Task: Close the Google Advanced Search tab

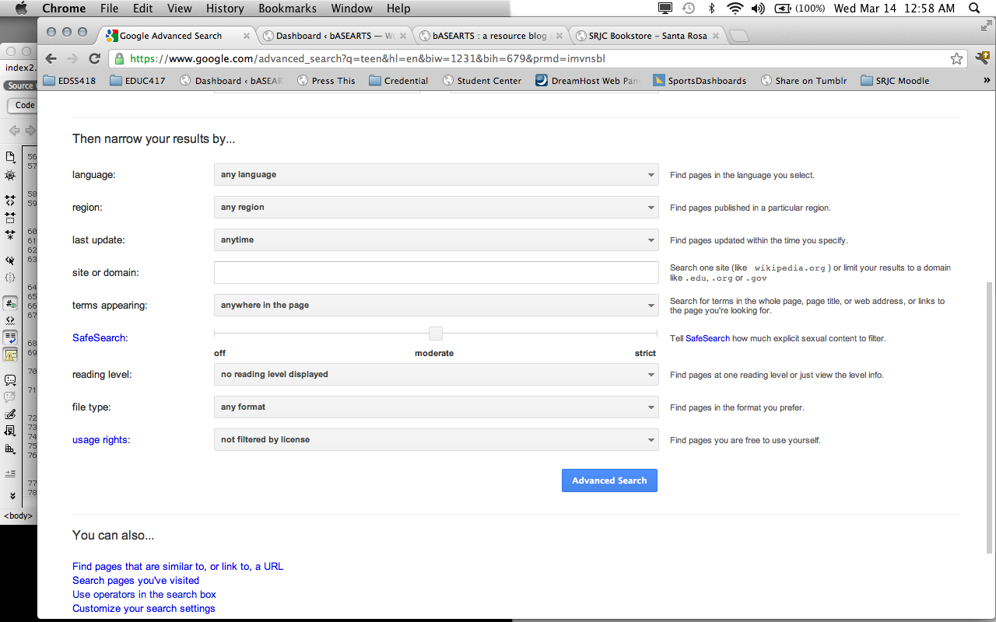Action: tap(247, 36)
